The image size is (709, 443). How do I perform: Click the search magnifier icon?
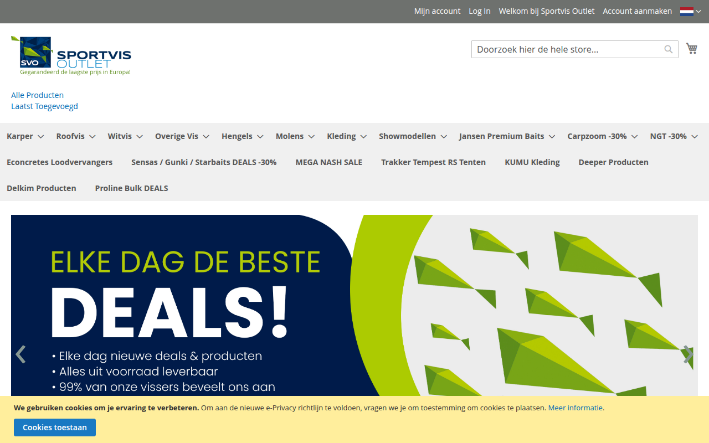pyautogui.click(x=669, y=49)
